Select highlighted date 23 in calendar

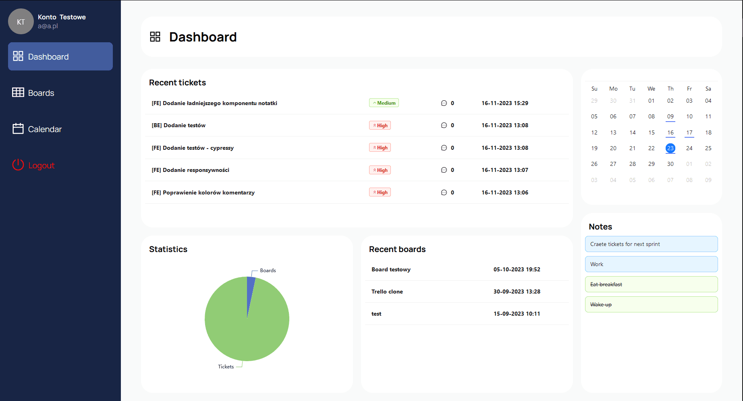click(670, 148)
